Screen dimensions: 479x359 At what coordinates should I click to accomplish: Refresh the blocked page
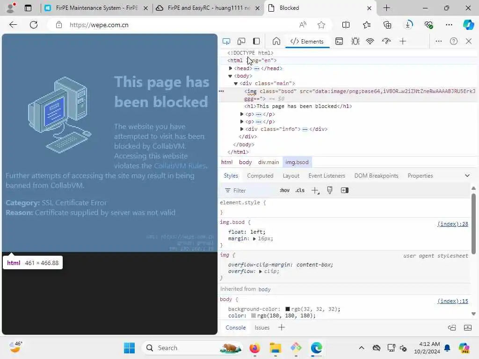(x=34, y=25)
